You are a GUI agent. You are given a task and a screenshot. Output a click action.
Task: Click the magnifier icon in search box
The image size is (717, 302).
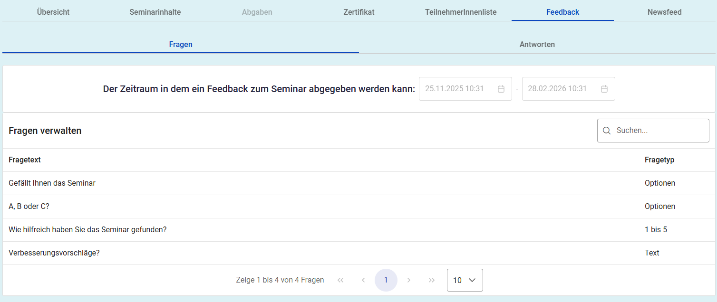(x=606, y=131)
